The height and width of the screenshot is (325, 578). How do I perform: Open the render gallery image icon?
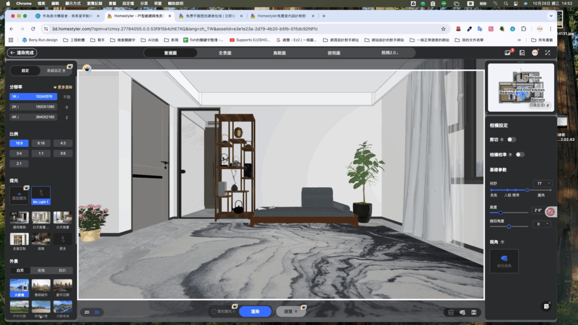pos(507,52)
